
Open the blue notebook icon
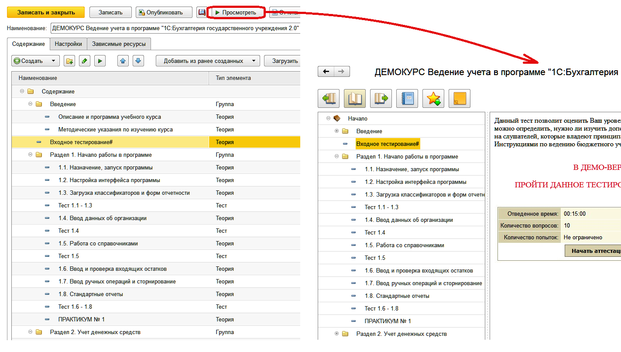(x=407, y=98)
